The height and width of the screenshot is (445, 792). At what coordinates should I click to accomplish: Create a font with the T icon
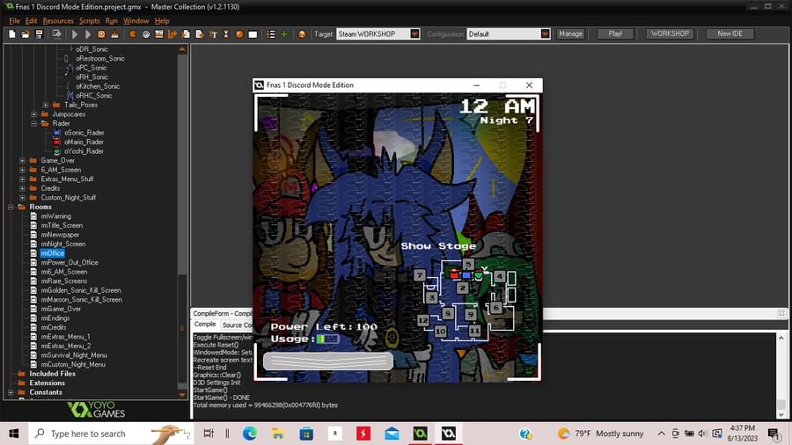[213, 34]
